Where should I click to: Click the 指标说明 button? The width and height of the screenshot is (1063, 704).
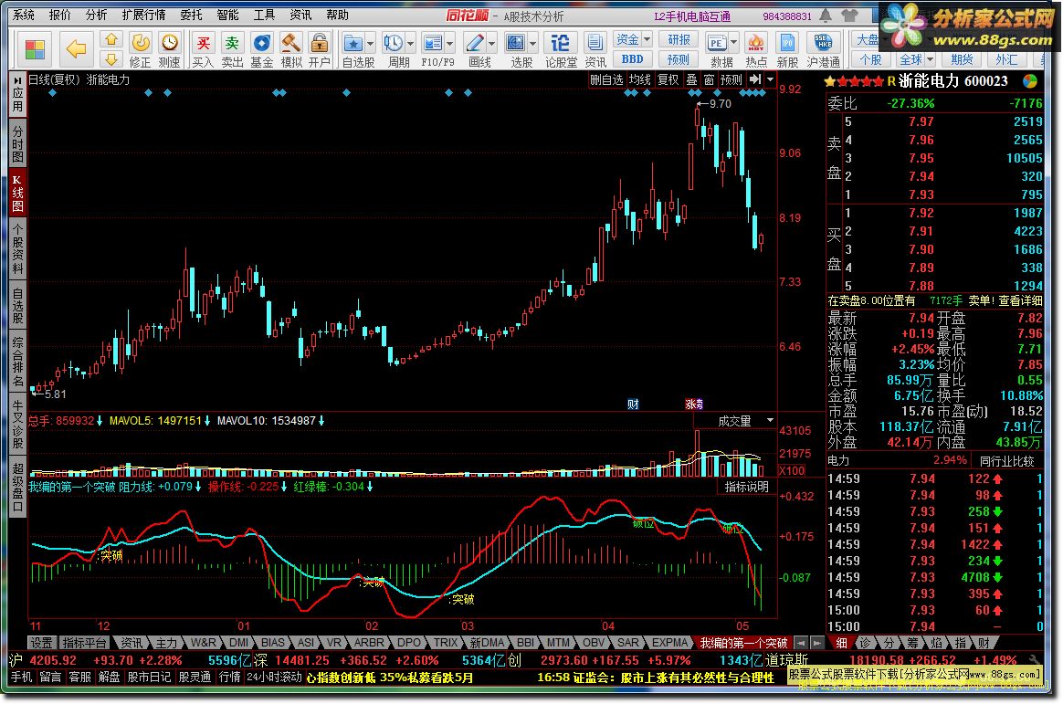(746, 487)
